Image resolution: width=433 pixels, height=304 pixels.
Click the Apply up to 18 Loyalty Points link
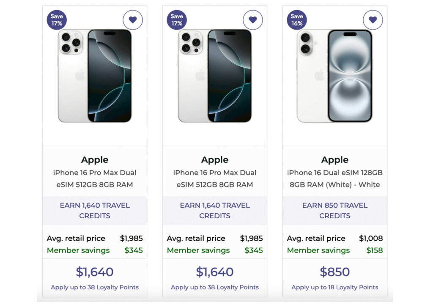(x=335, y=287)
